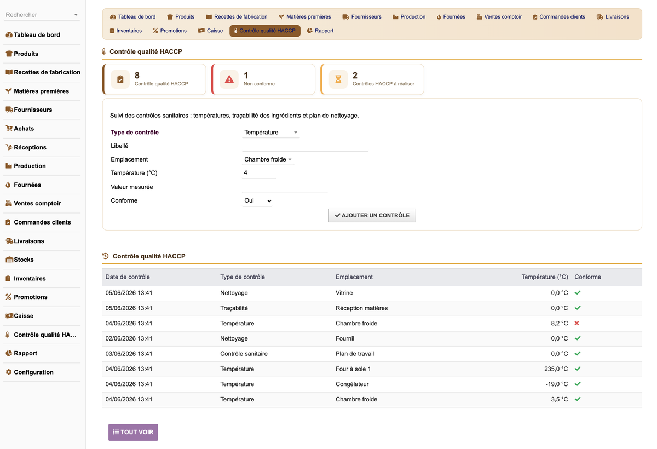Select the Ventes comptoir top tab
The image size is (657, 449).
tap(499, 17)
